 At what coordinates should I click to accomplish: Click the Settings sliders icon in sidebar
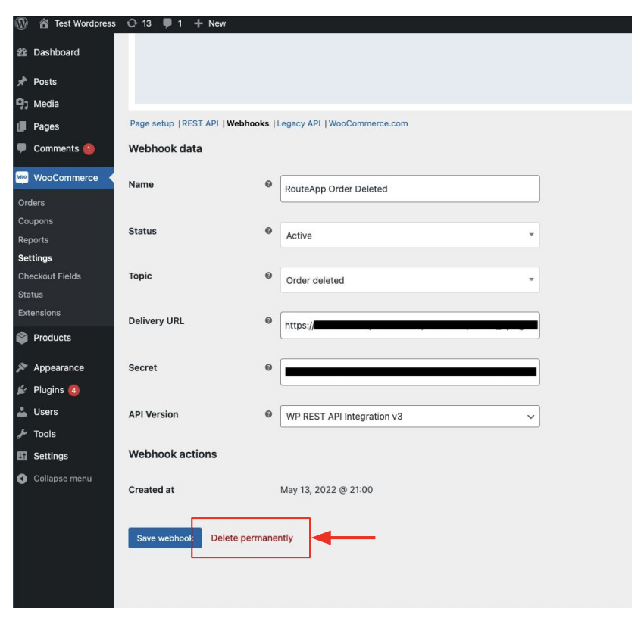[22, 456]
